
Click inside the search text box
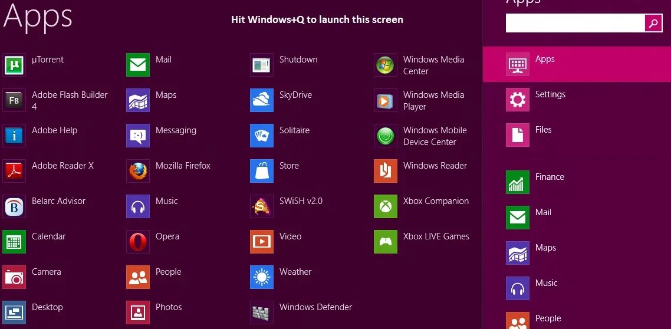click(575, 23)
